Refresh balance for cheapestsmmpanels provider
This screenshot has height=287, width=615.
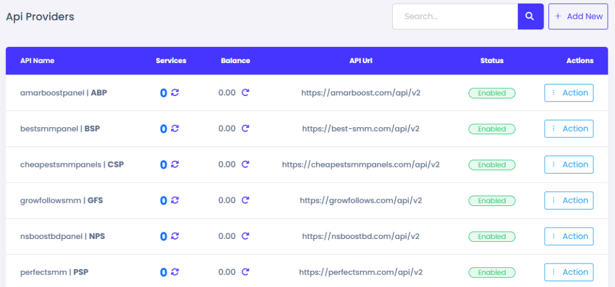pyautogui.click(x=245, y=165)
